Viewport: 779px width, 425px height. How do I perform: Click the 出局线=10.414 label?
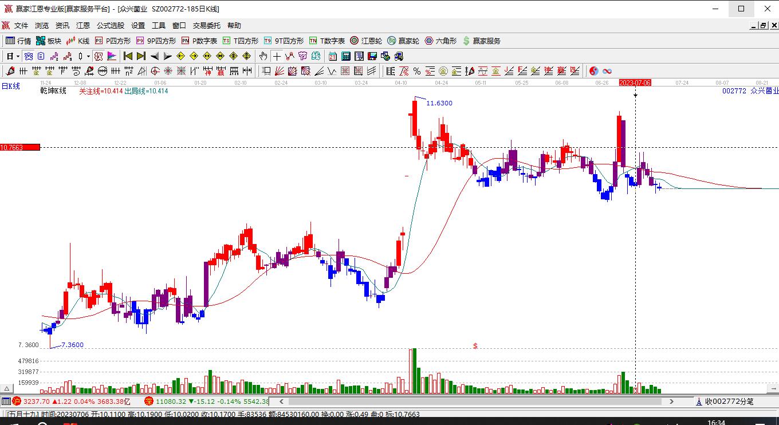point(146,90)
